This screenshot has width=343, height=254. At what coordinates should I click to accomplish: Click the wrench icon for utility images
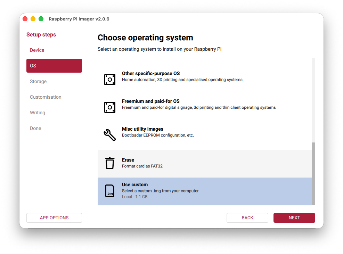click(110, 135)
